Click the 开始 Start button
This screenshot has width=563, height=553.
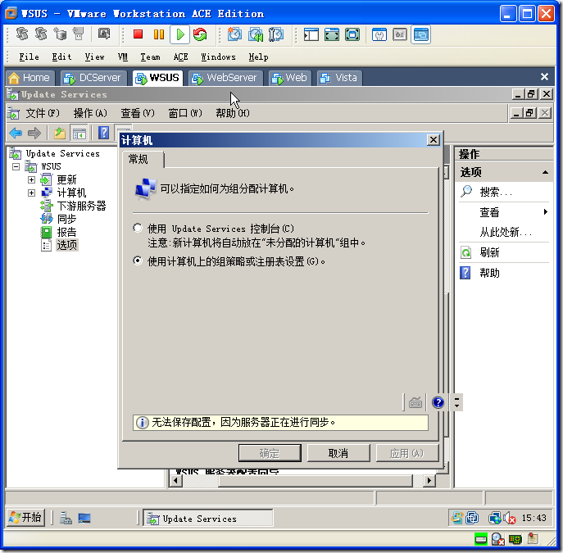click(x=25, y=518)
